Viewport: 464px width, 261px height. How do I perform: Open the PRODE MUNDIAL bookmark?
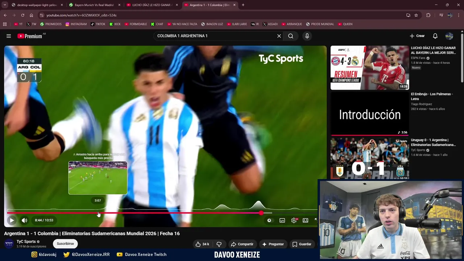coord(320,24)
